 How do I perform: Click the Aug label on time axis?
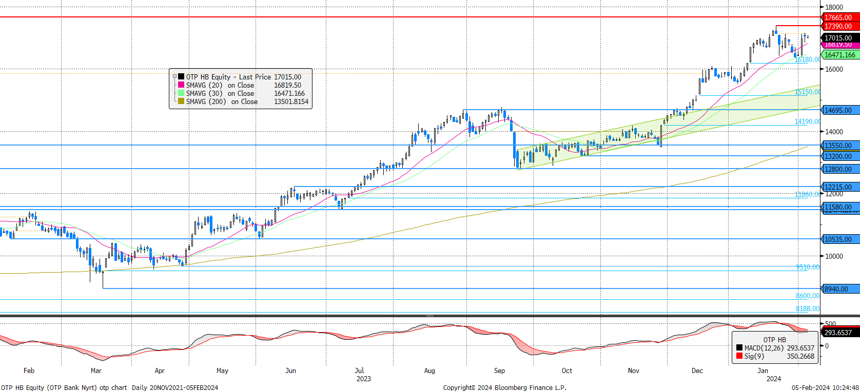429,370
